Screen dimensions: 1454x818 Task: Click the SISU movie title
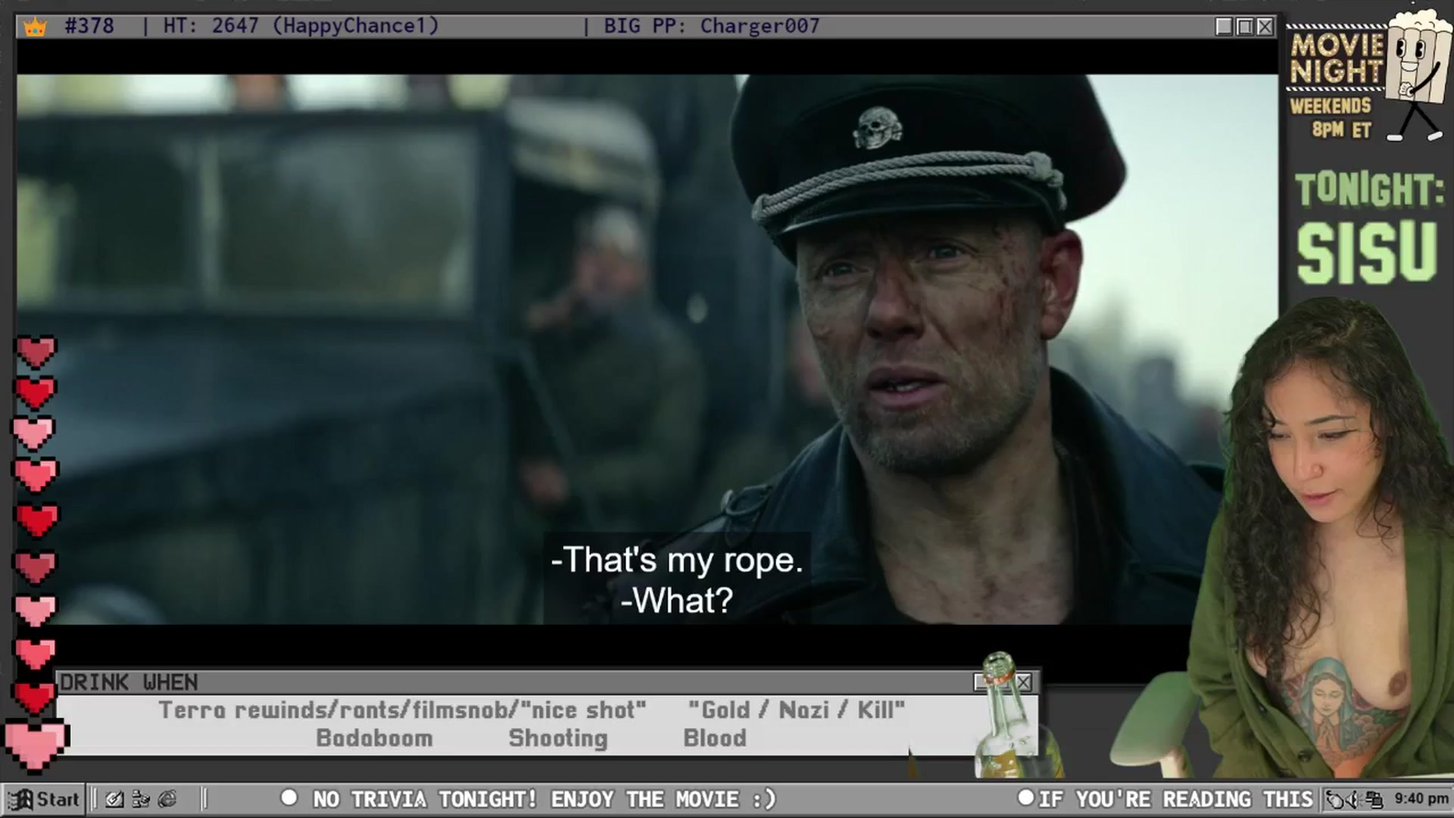(1367, 253)
